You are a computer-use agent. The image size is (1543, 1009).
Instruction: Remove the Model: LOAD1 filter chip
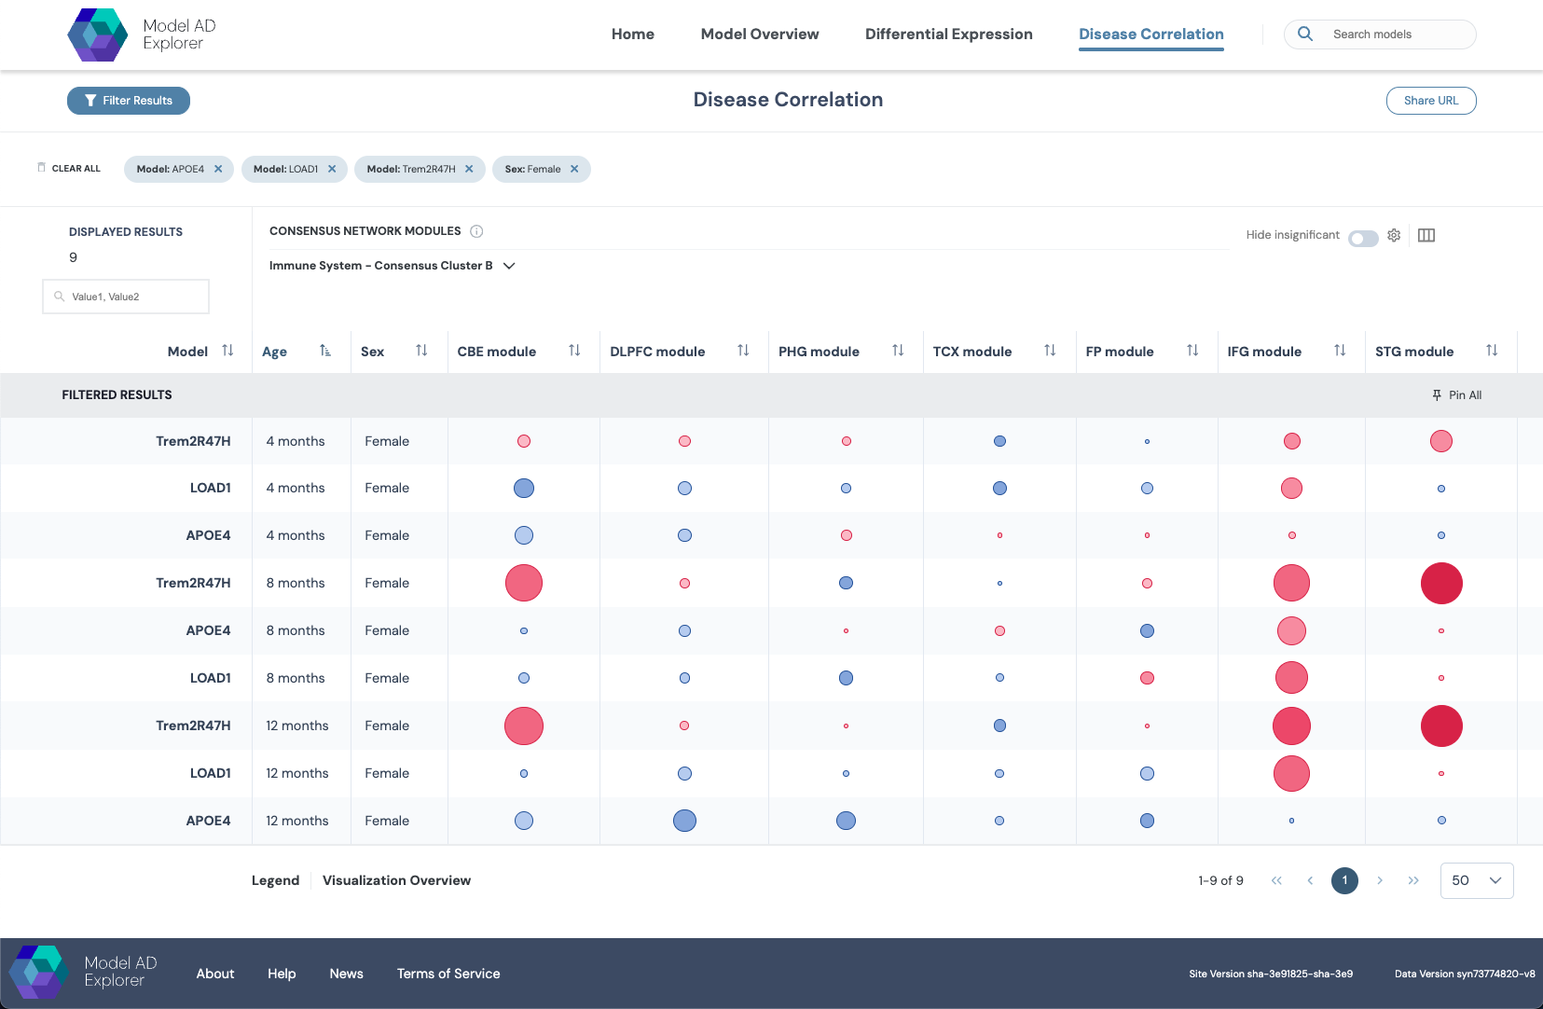(x=332, y=169)
